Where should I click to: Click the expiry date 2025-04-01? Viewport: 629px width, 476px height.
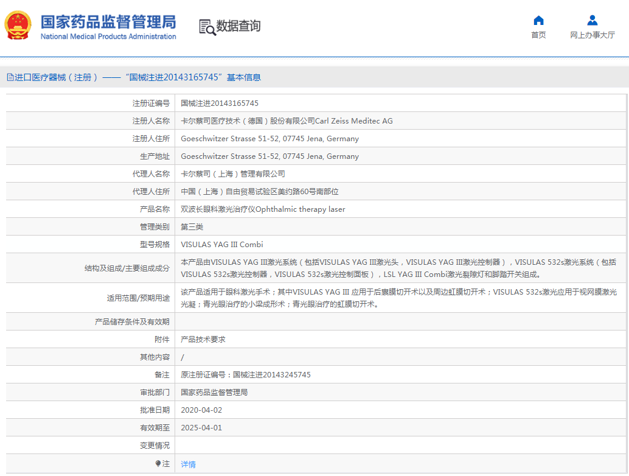pos(201,428)
